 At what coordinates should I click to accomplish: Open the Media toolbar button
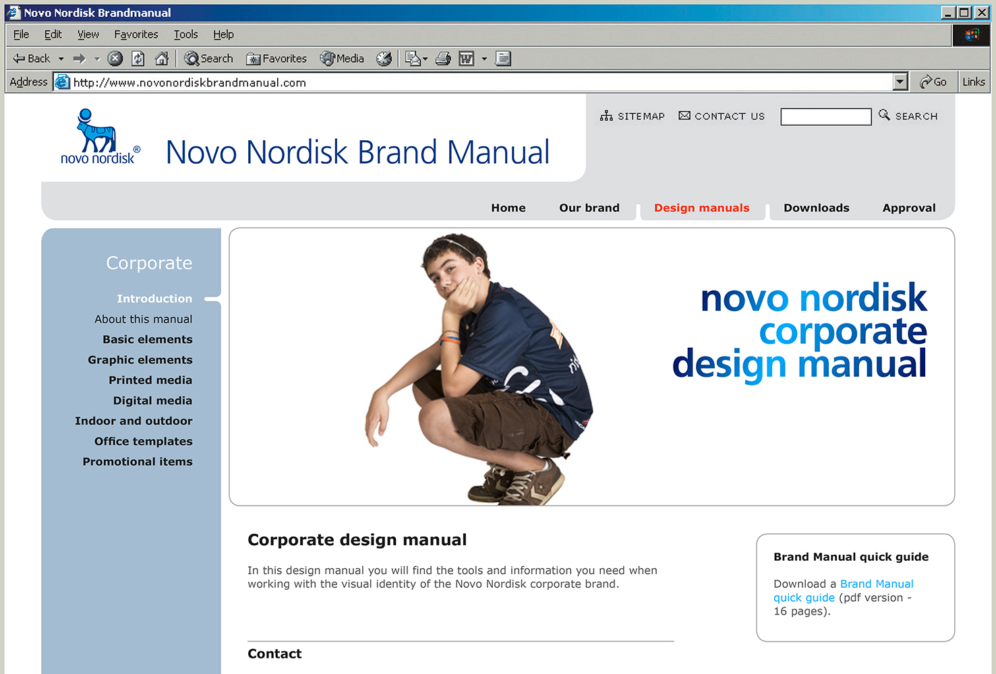coord(343,59)
